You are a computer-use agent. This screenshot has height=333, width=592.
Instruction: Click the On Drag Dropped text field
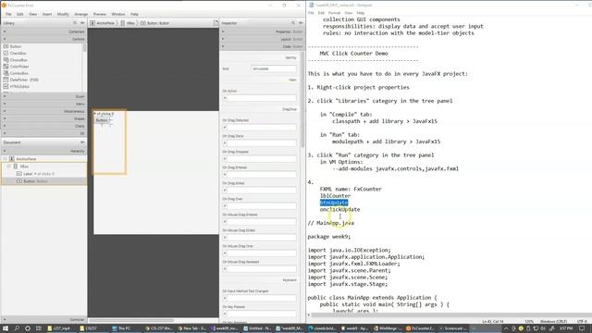(x=262, y=159)
